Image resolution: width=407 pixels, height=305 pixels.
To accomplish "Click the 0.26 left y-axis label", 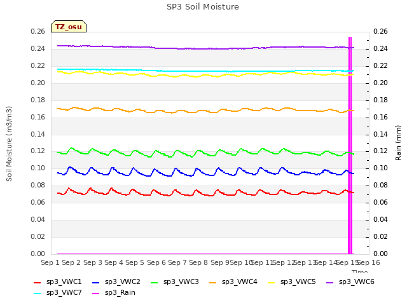I will pos(38,31).
